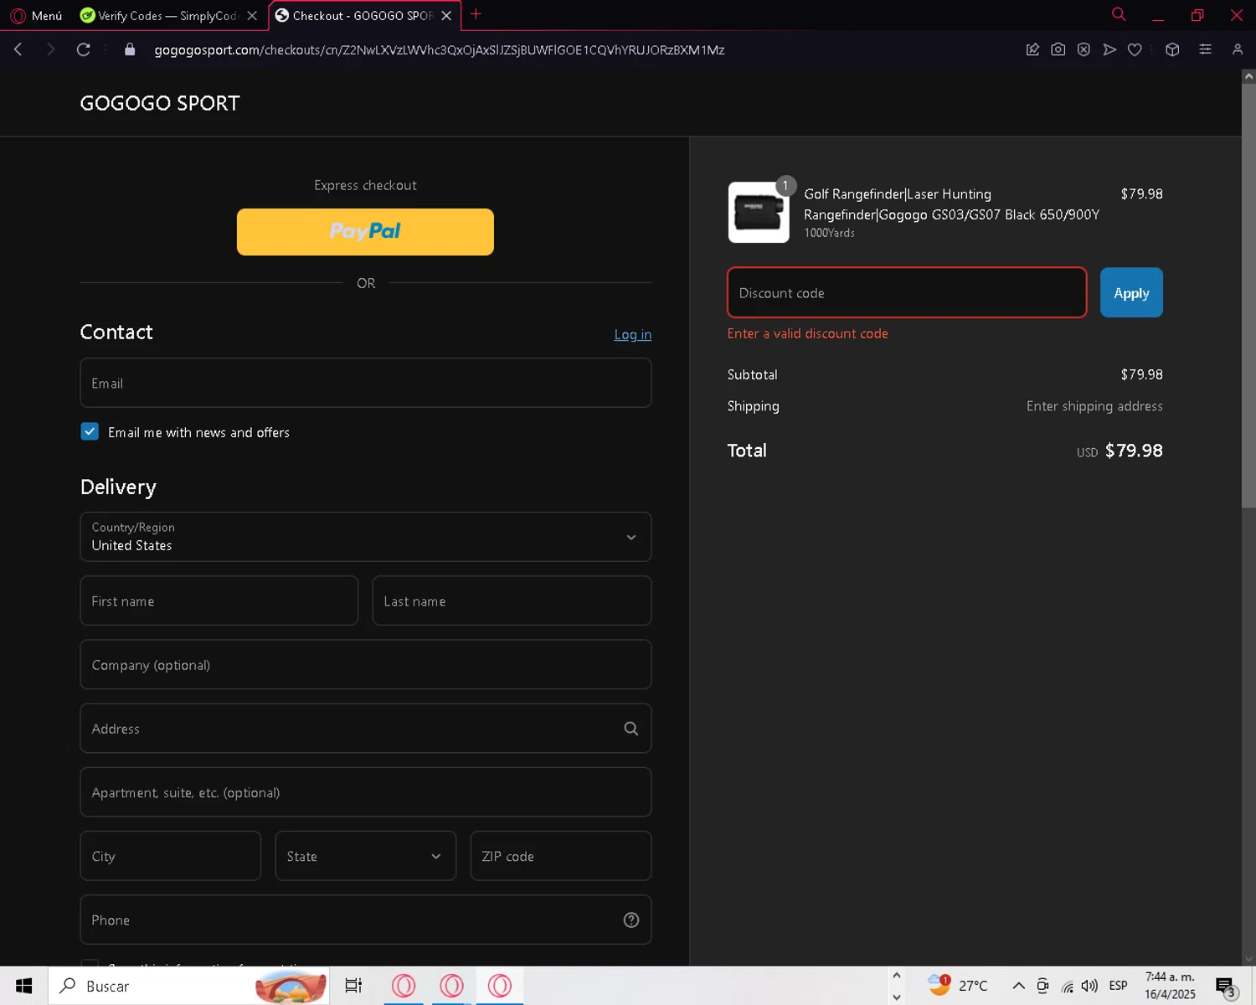Open the network Wi-Fi tray icon

[x=1067, y=986]
